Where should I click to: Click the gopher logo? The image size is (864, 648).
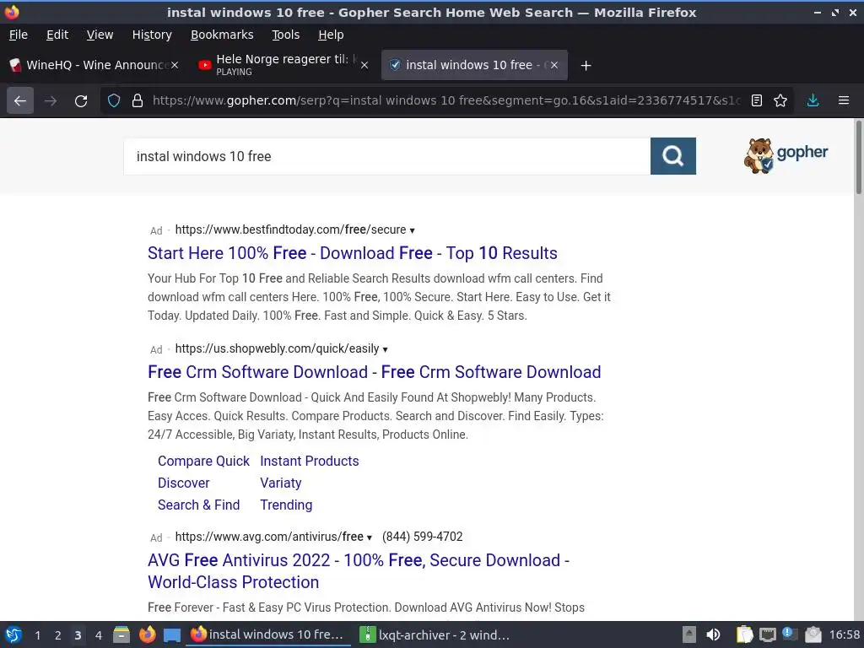point(786,155)
